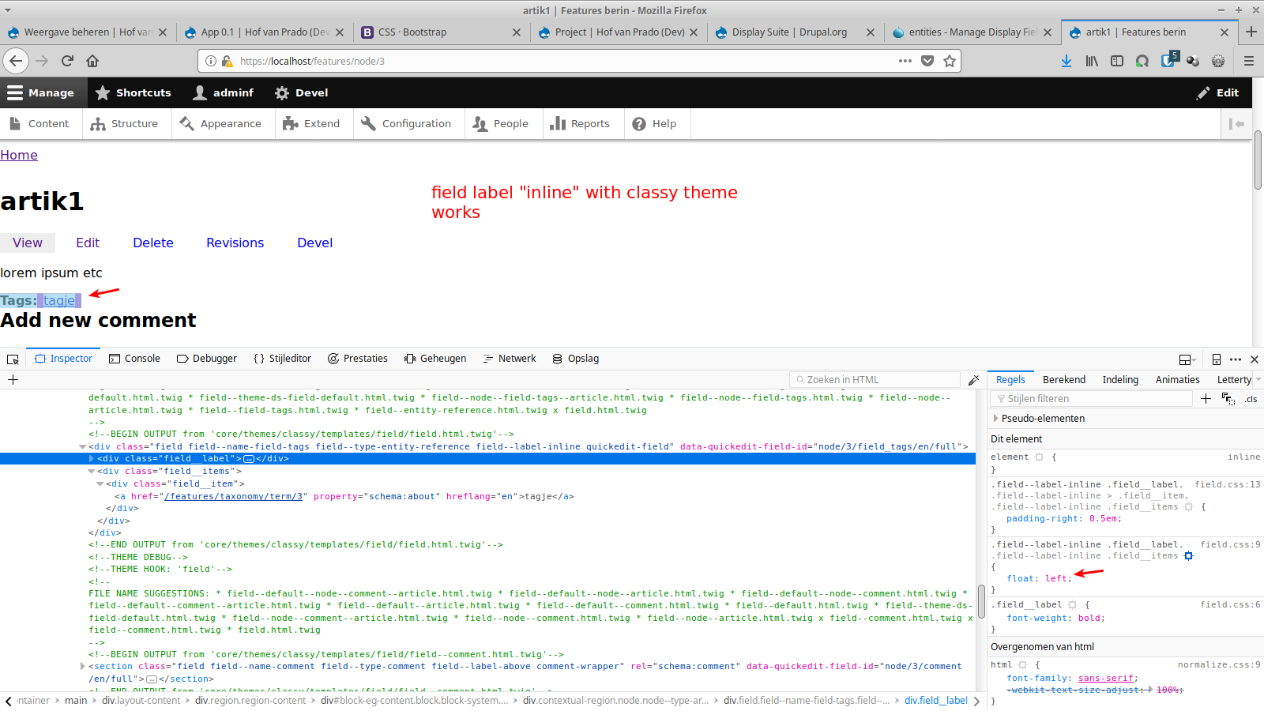Create a new node in the markup
The image size is (1264, 711).
click(x=13, y=380)
